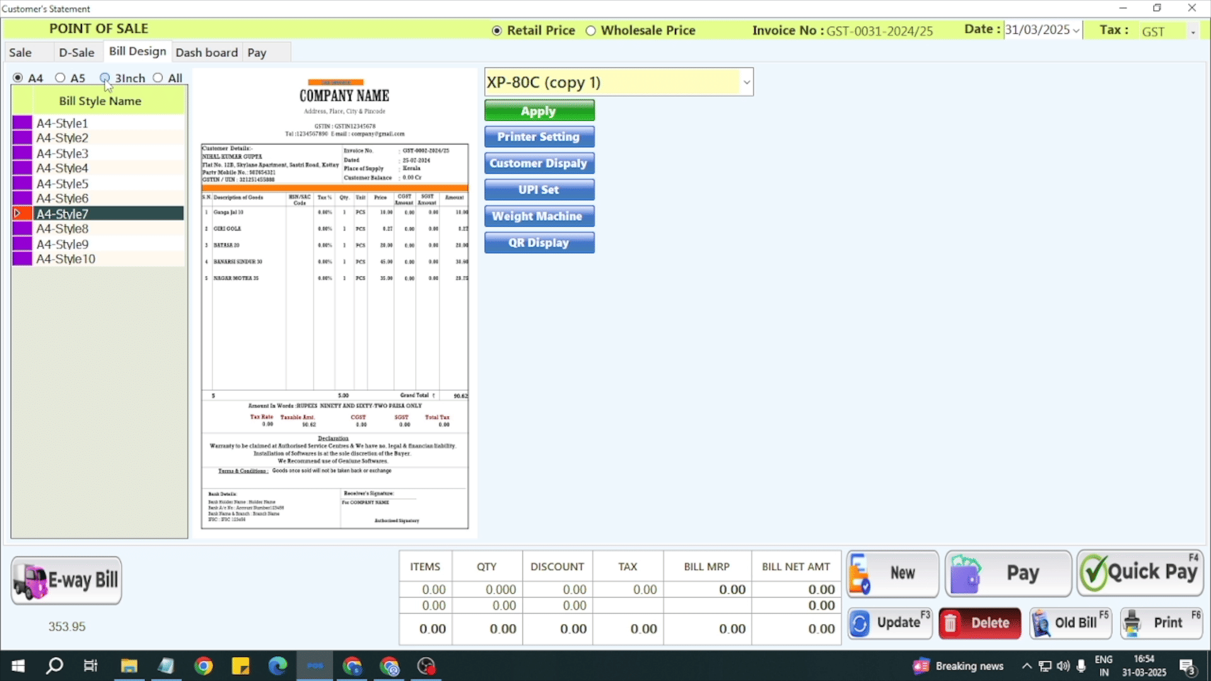Click the Pay wallet icon
Image resolution: width=1211 pixels, height=681 pixels.
tap(965, 574)
